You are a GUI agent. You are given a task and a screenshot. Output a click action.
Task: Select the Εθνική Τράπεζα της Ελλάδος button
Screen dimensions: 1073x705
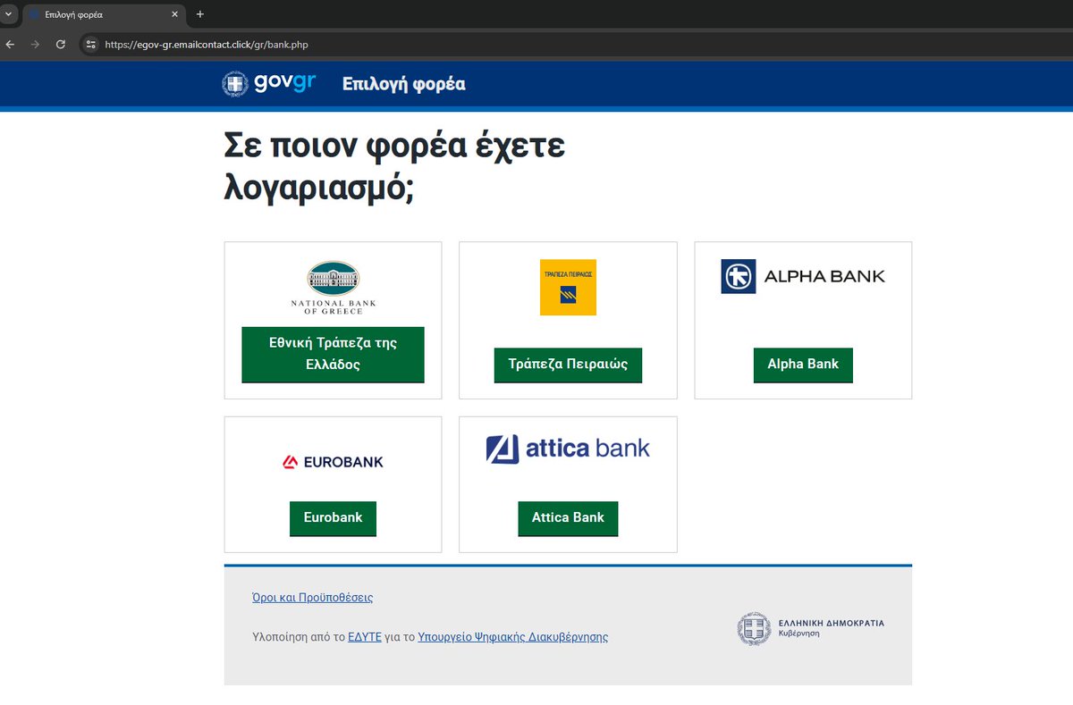(333, 355)
